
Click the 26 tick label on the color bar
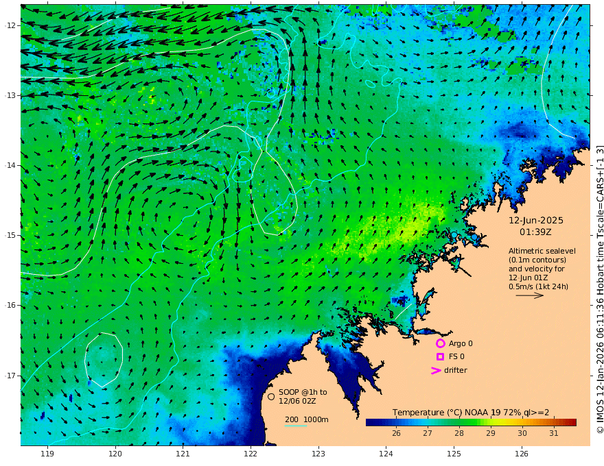(x=396, y=433)
